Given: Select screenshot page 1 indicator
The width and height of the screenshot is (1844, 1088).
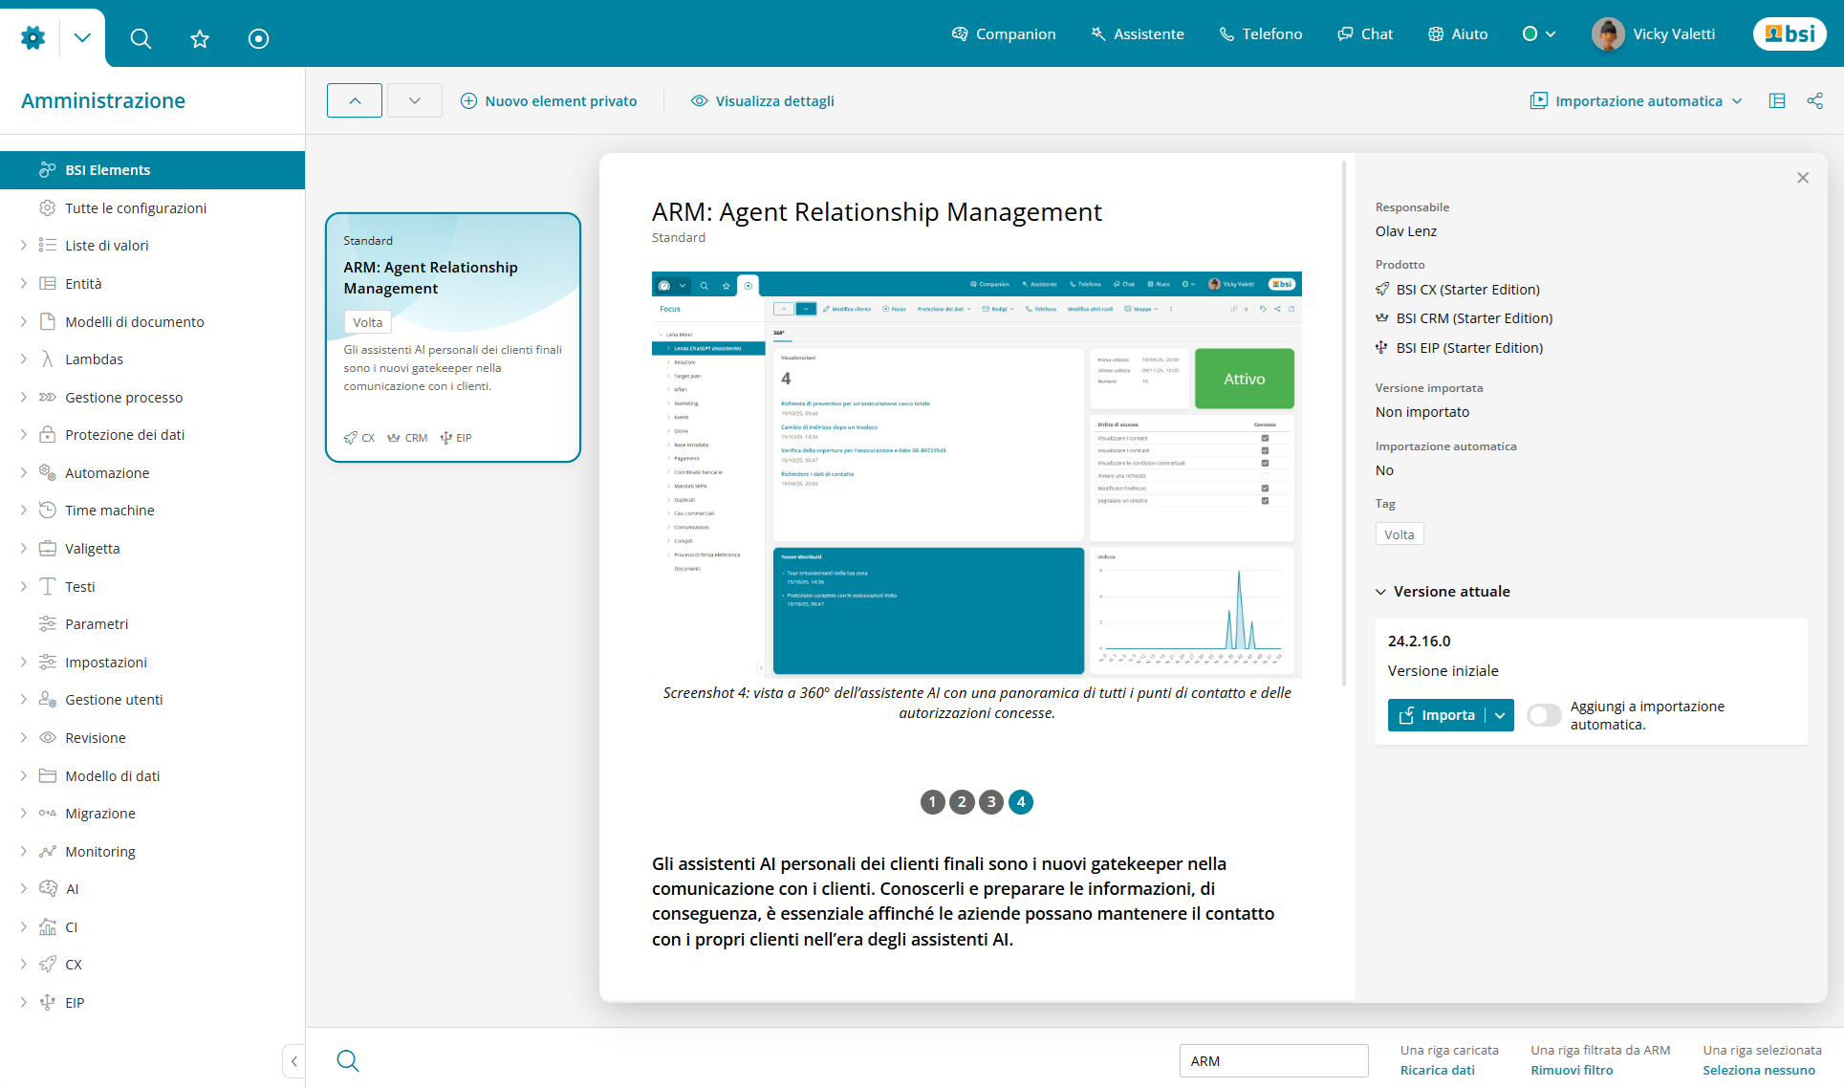Looking at the screenshot, I should click(x=932, y=802).
